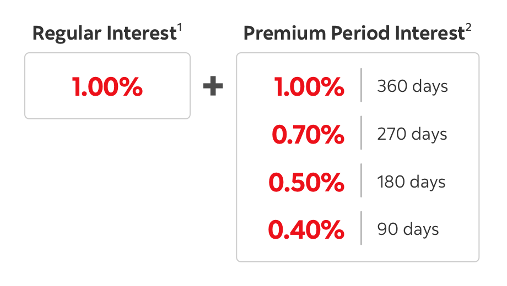The height and width of the screenshot is (286, 507).
Task: Select the 1.00% rate under Regular Interest
Action: [x=107, y=87]
